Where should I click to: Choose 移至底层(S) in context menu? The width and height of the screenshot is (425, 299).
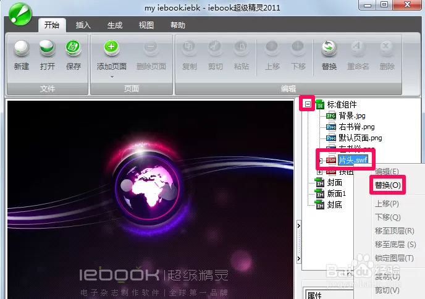pos(395,245)
